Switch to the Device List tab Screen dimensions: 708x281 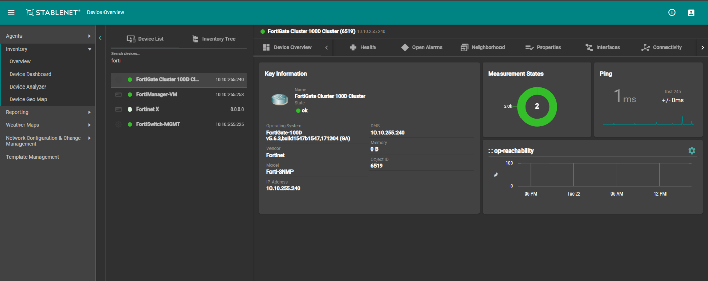click(145, 39)
